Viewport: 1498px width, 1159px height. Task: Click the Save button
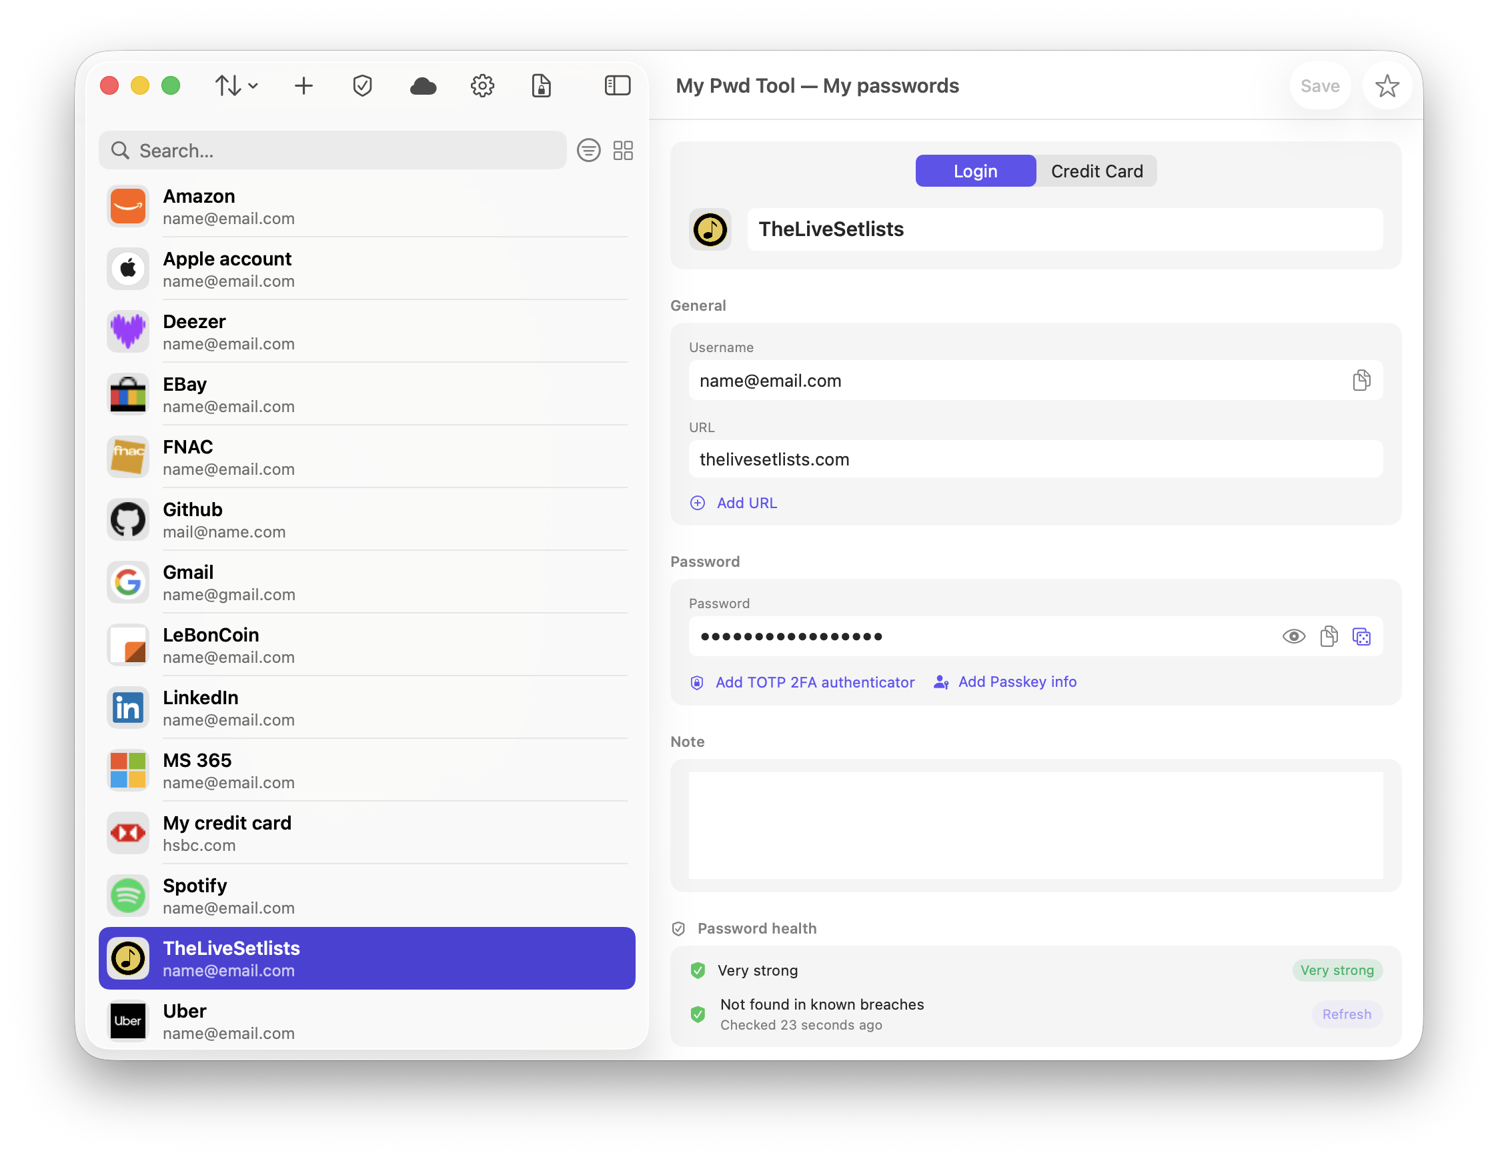[1319, 86]
